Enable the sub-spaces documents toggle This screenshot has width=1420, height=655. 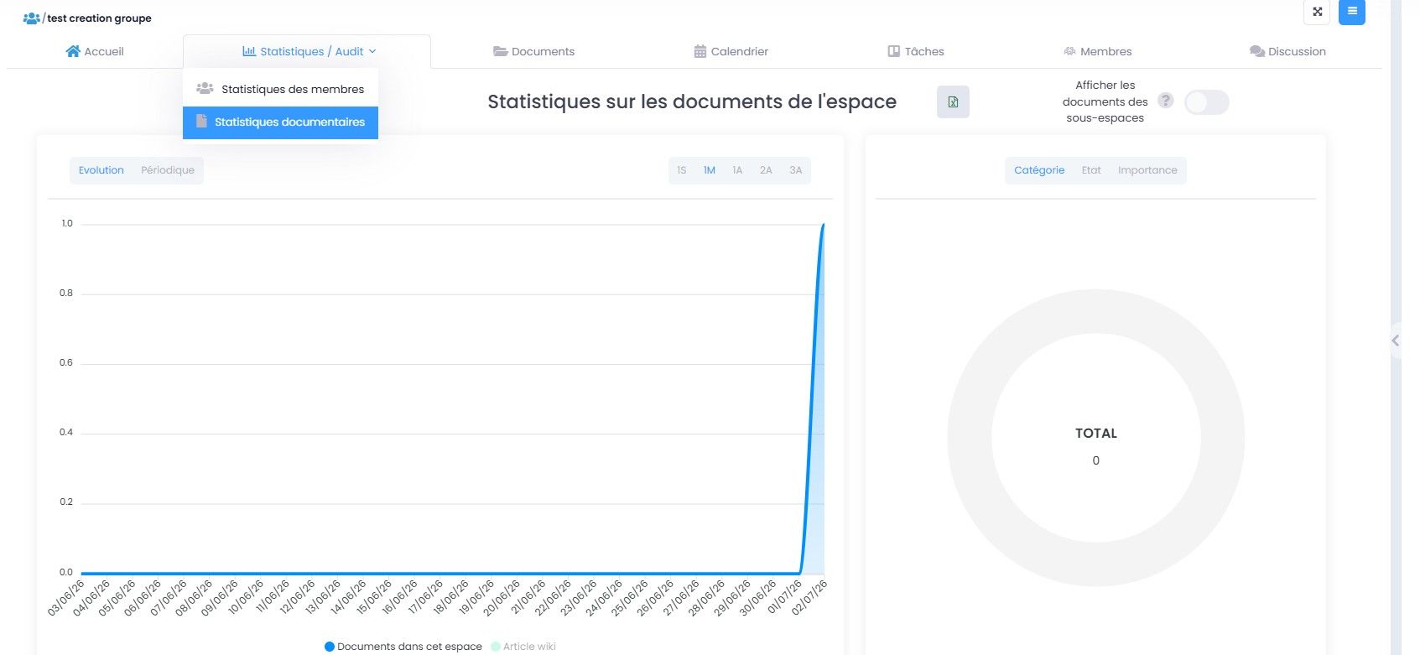tap(1206, 102)
